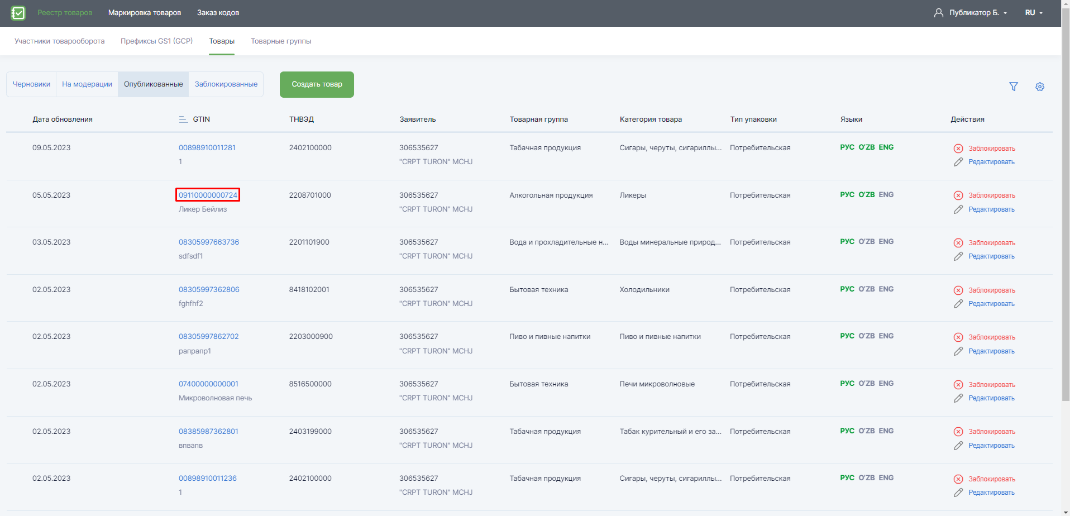This screenshot has height=516, width=1070.
Task: Click ENG language label in sdfsdf1 row
Action: [886, 242]
